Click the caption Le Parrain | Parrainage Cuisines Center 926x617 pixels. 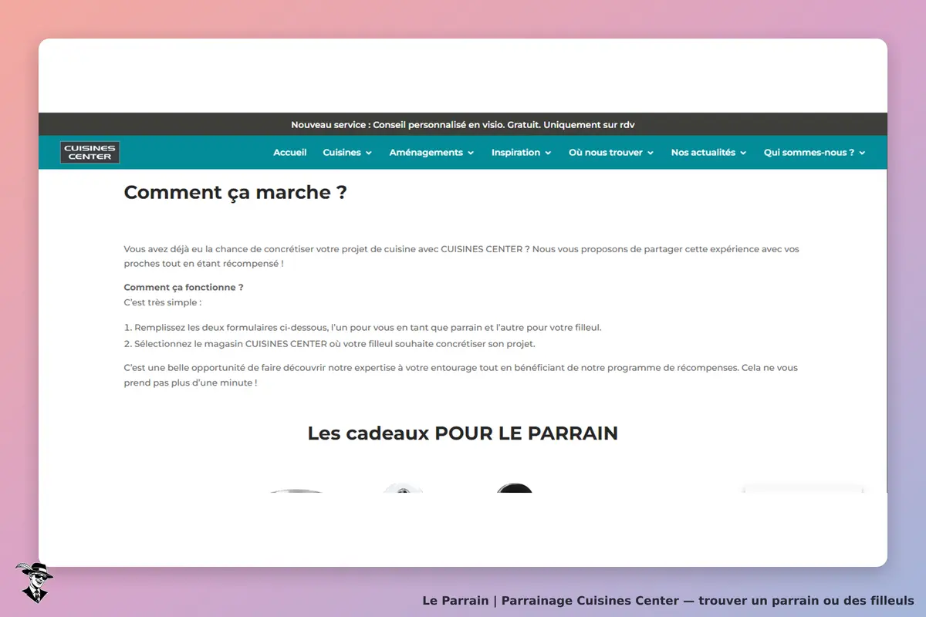click(668, 600)
